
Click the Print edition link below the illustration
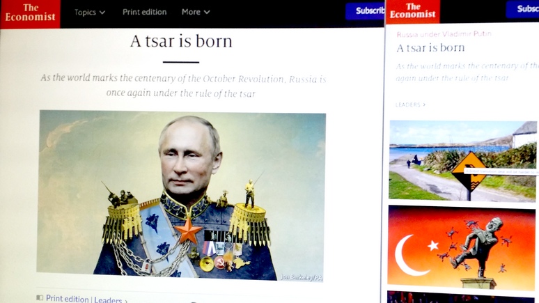coord(67,299)
